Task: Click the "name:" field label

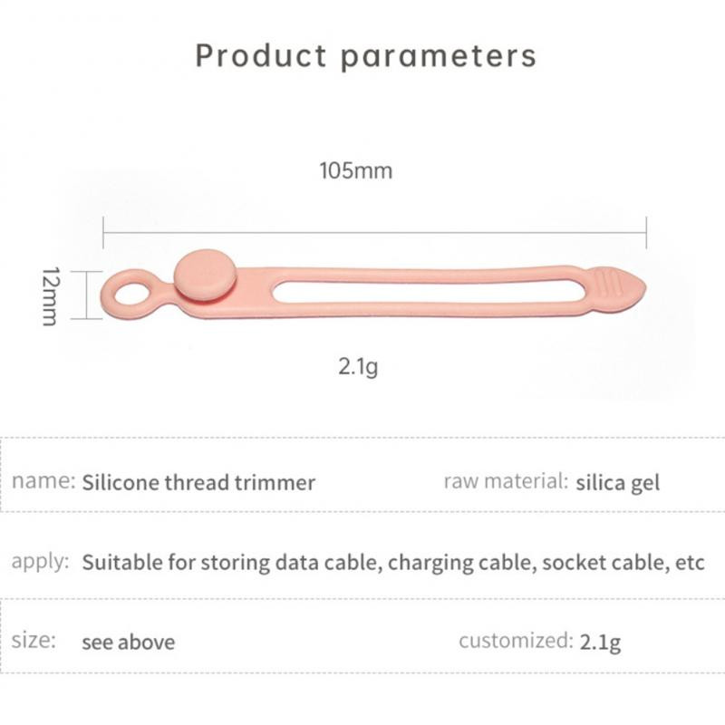Action: point(43,481)
